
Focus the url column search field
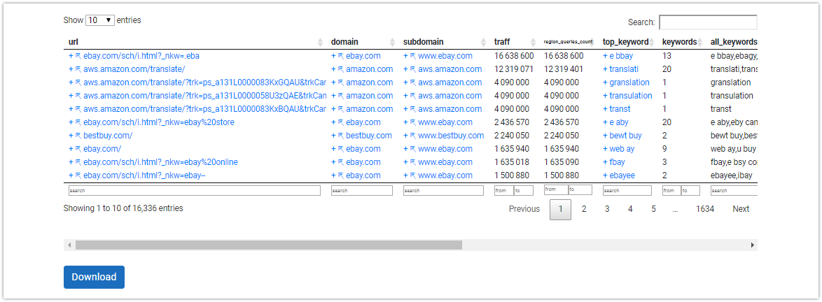(195, 191)
